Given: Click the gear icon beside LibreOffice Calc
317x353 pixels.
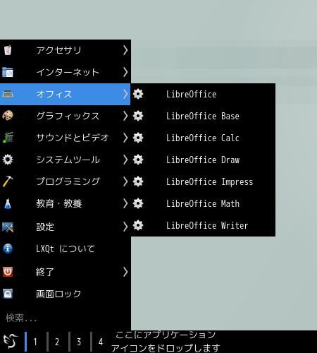Looking at the screenshot, I should pyautogui.click(x=138, y=138).
